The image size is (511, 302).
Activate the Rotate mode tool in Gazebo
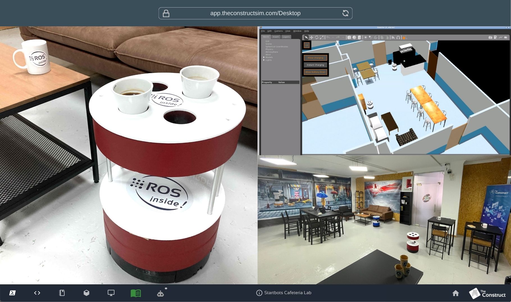click(316, 37)
